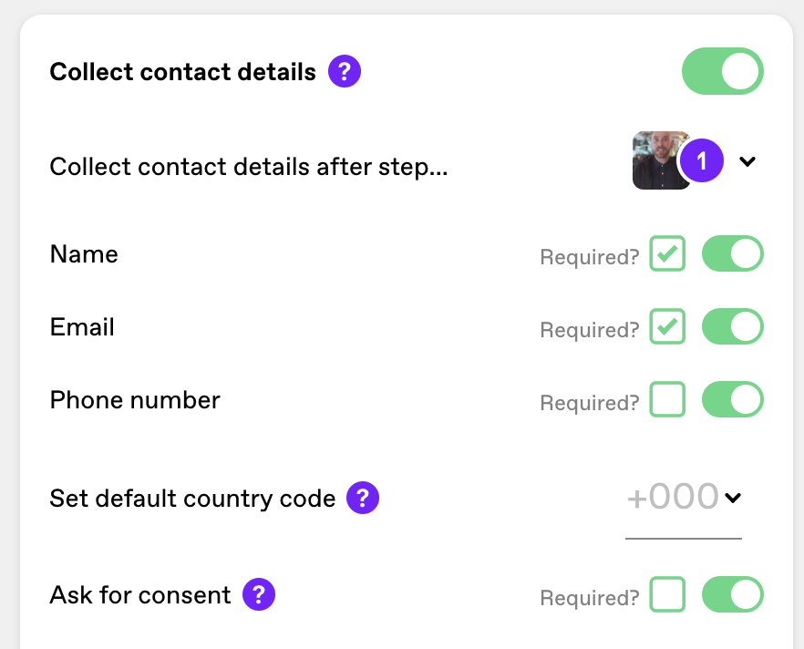The image size is (804, 649).
Task: Switch off Ask for consent toggle
Action: 732,594
